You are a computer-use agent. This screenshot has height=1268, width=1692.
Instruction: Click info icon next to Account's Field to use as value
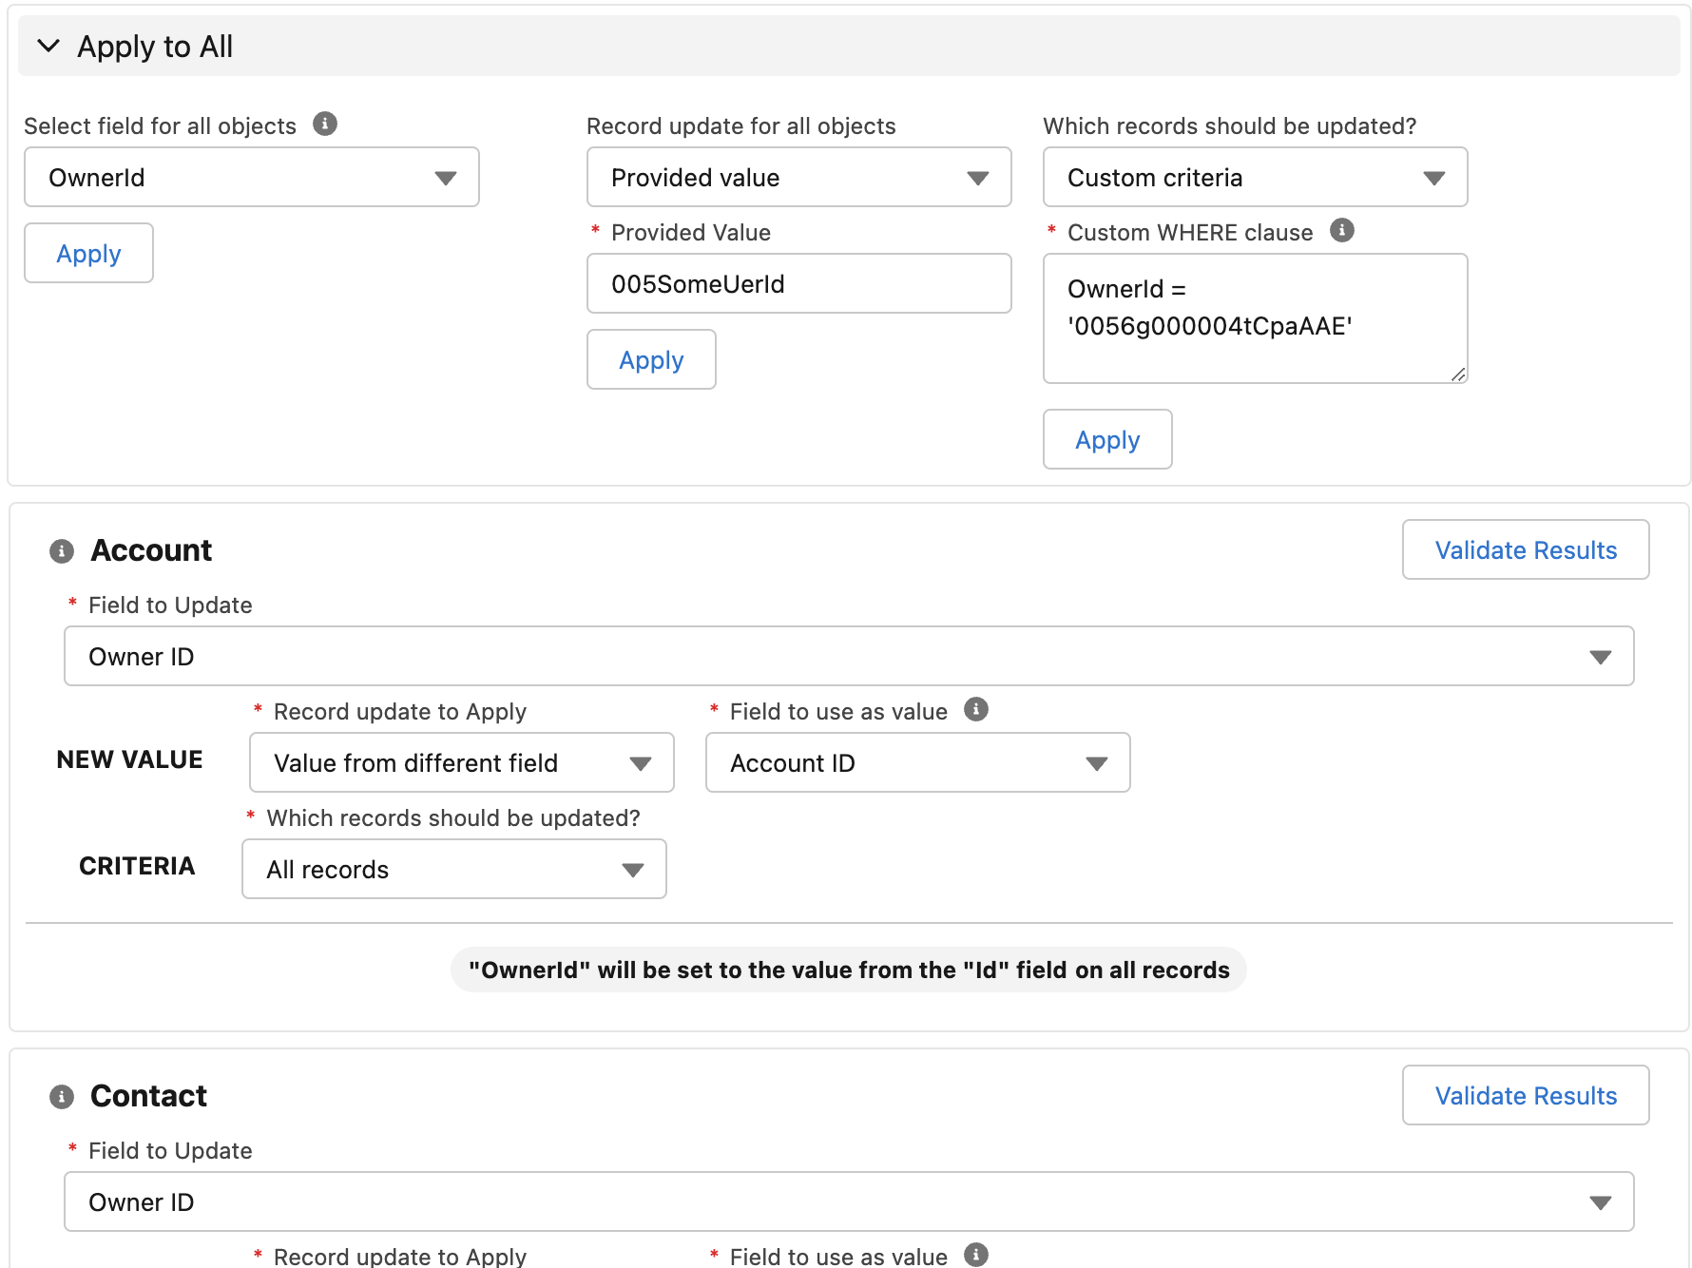[x=976, y=710]
